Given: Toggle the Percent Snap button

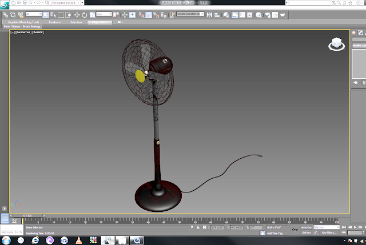Looking at the screenshot, I should (x=156, y=15).
